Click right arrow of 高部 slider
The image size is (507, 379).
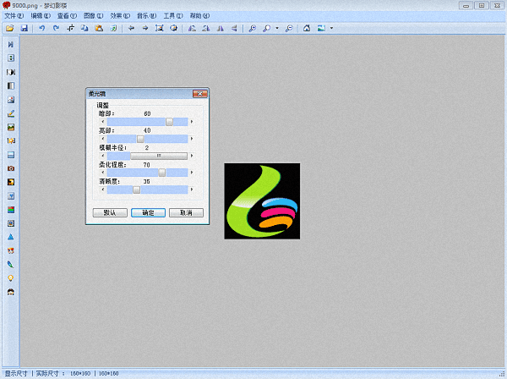pyautogui.click(x=192, y=139)
